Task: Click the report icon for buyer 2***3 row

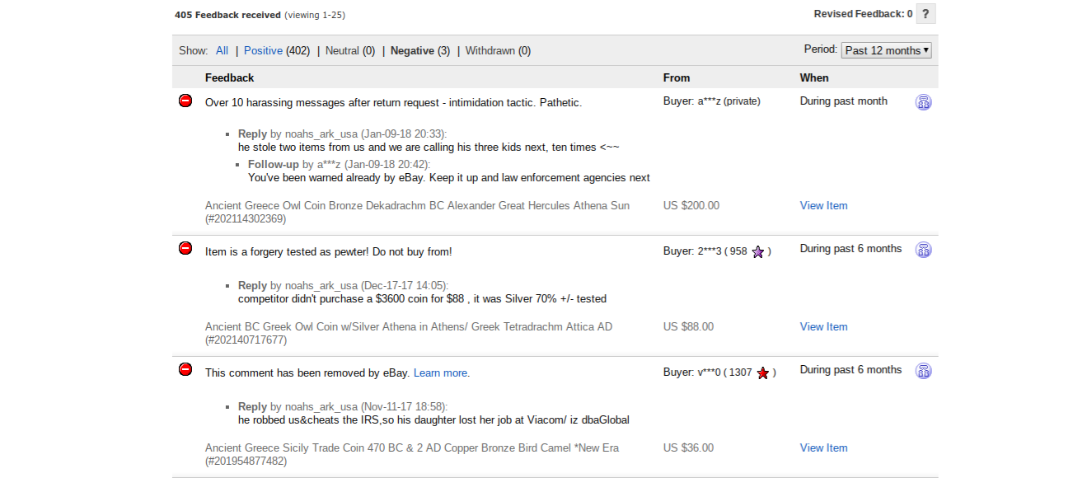Action: pyautogui.click(x=924, y=250)
